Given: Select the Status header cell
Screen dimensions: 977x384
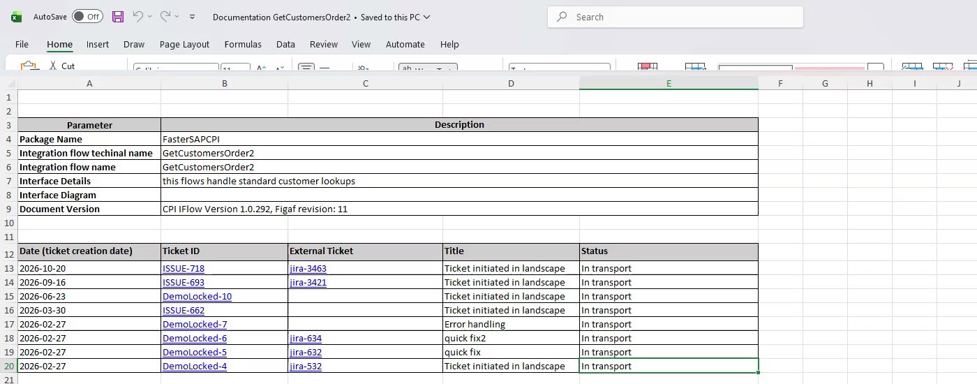Looking at the screenshot, I should pyautogui.click(x=669, y=252).
